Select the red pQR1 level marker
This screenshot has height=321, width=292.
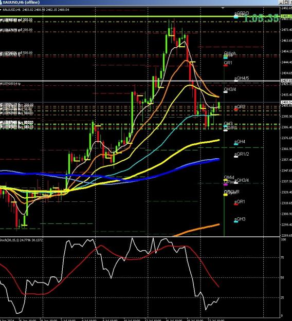coord(236,204)
